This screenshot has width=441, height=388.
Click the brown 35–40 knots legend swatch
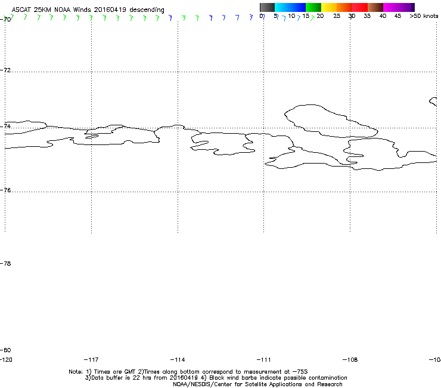375,7
